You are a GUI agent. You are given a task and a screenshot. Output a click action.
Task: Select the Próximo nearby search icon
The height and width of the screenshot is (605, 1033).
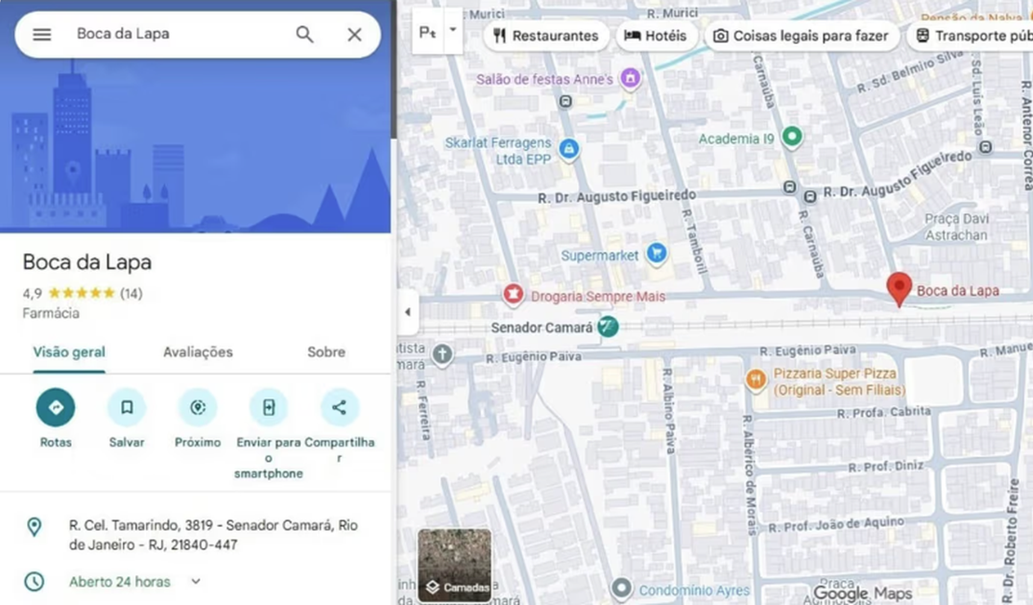pyautogui.click(x=197, y=407)
